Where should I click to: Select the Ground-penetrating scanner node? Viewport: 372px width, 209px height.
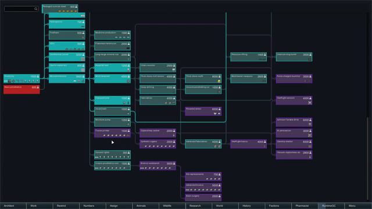(203, 89)
